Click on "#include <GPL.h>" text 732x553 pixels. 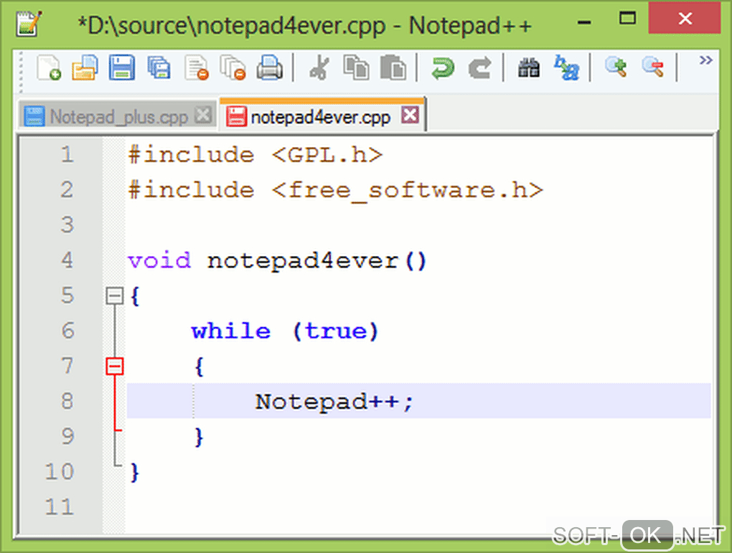pyautogui.click(x=255, y=155)
